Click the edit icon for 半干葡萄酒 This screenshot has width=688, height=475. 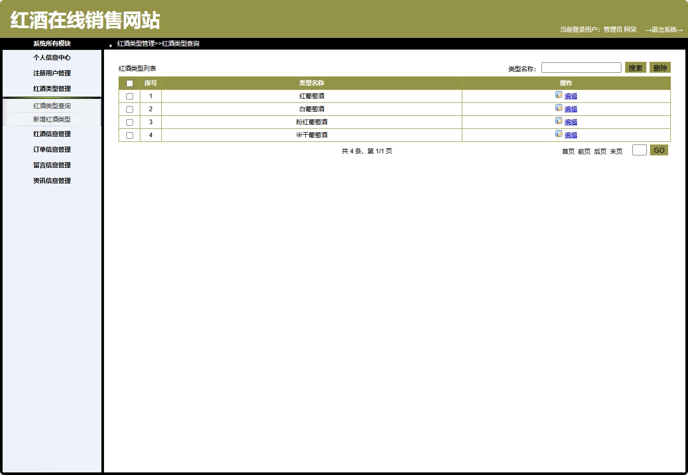click(x=557, y=135)
